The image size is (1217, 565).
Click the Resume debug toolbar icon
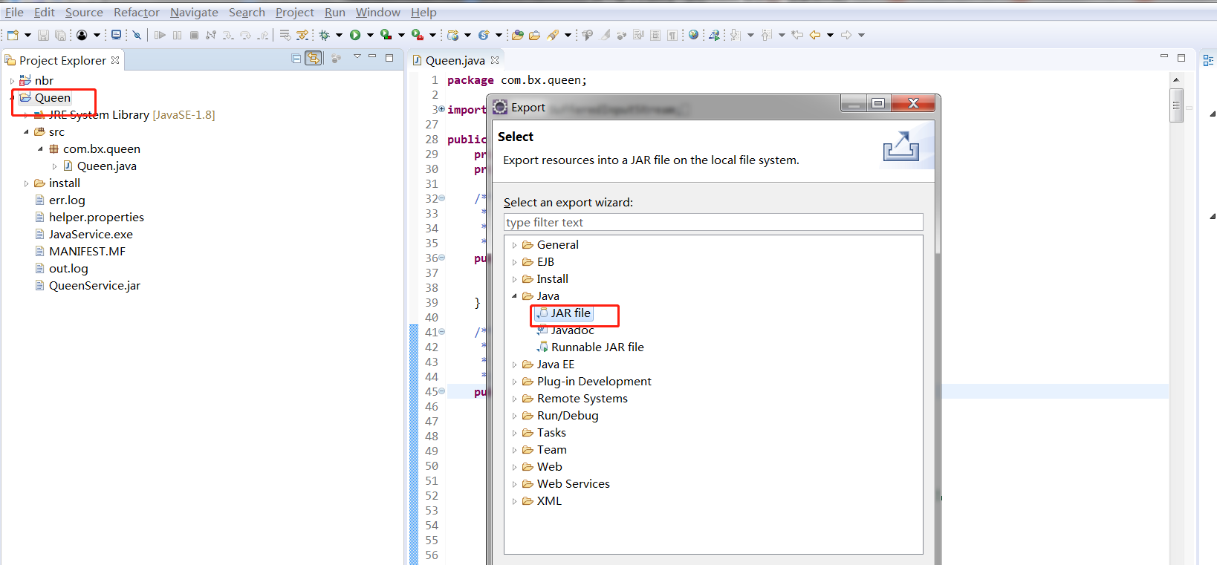(x=160, y=35)
